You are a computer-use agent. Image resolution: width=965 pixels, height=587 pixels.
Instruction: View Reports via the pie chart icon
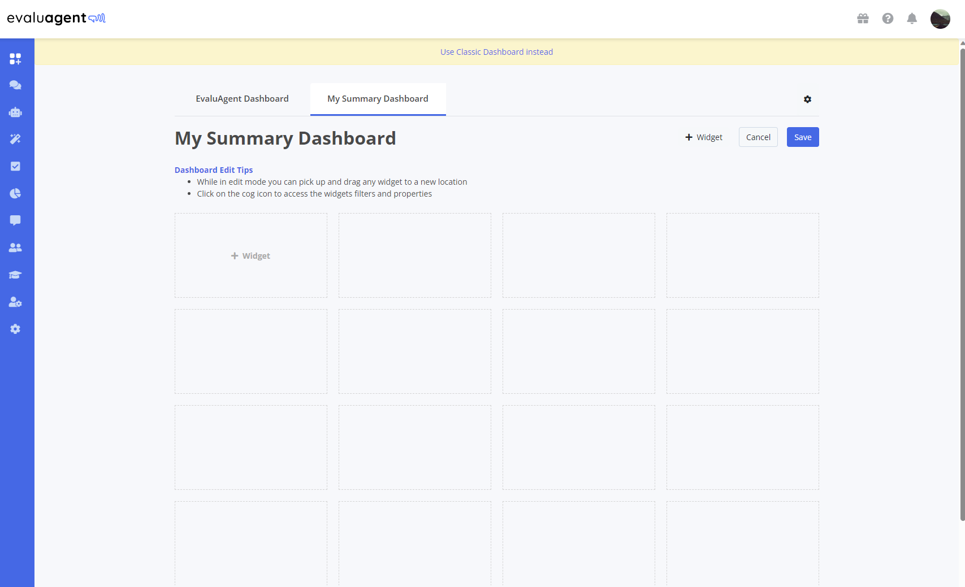(15, 193)
